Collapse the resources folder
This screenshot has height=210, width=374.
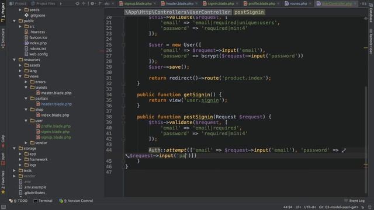pyautogui.click(x=14, y=60)
